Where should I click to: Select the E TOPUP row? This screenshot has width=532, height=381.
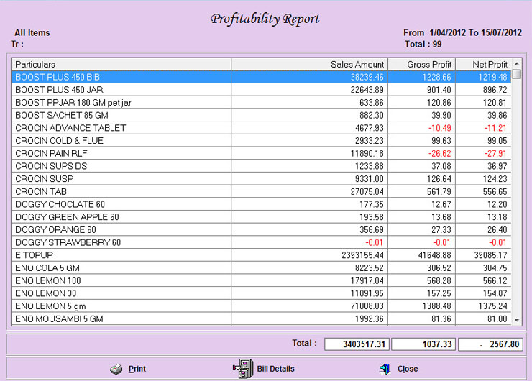point(121,255)
